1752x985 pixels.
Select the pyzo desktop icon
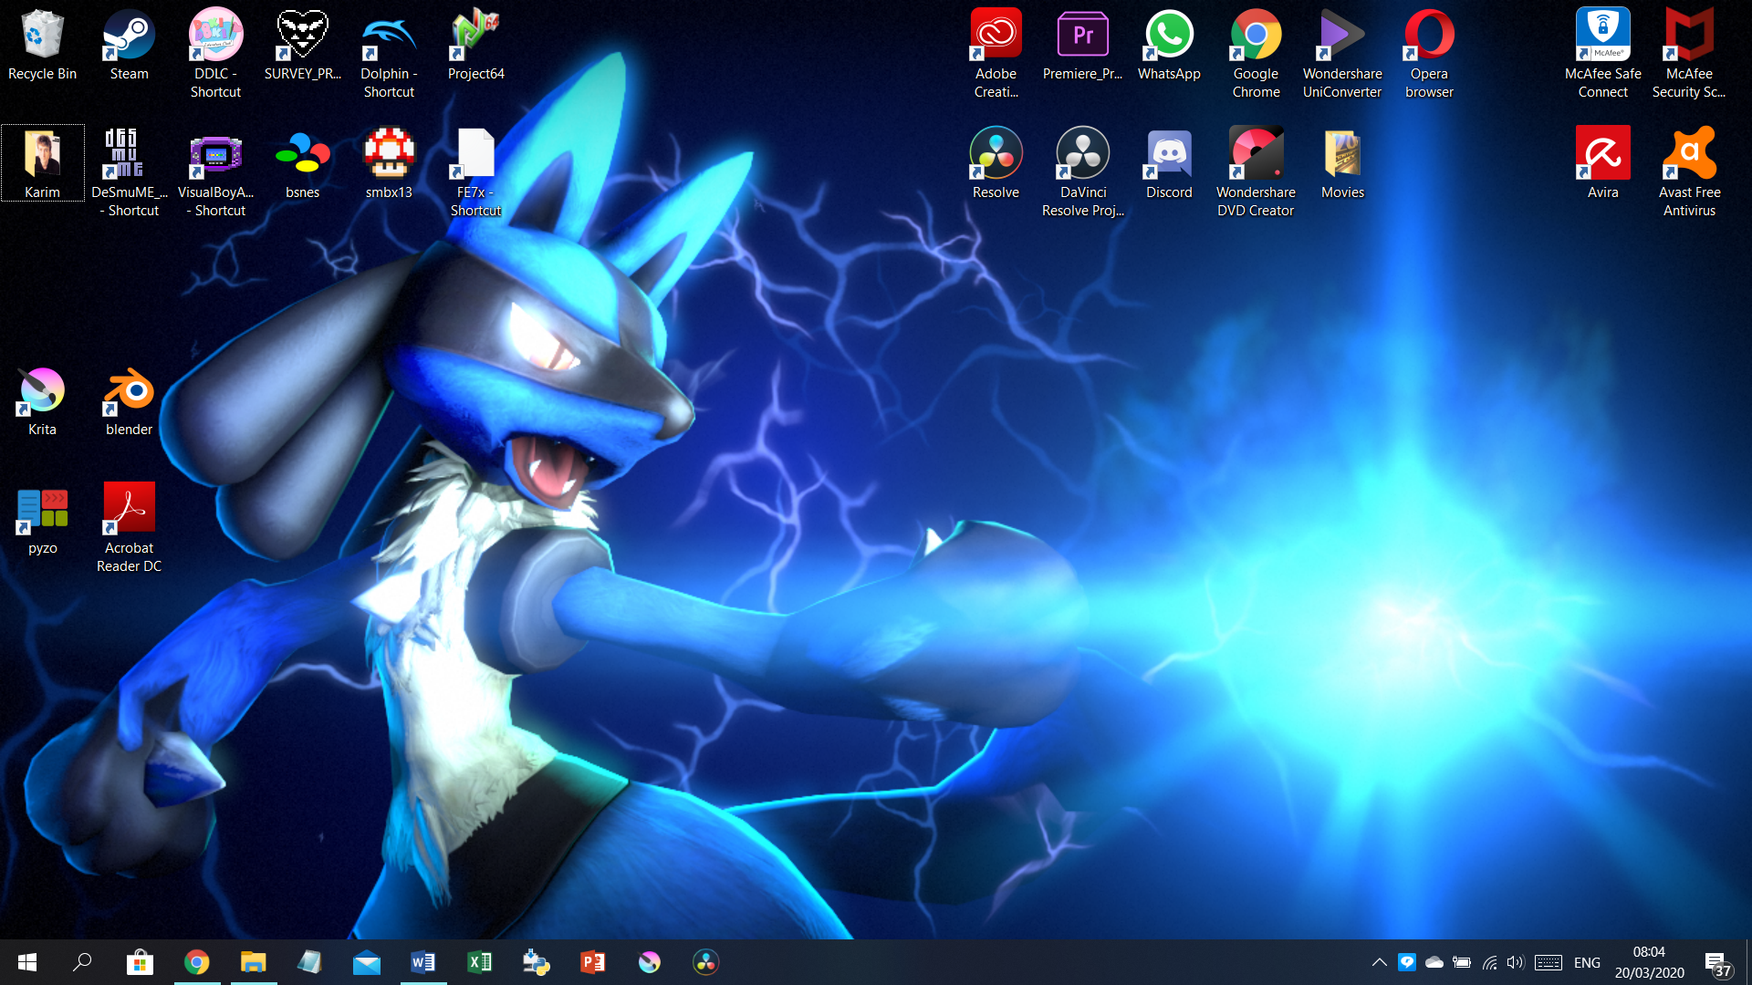click(x=42, y=520)
